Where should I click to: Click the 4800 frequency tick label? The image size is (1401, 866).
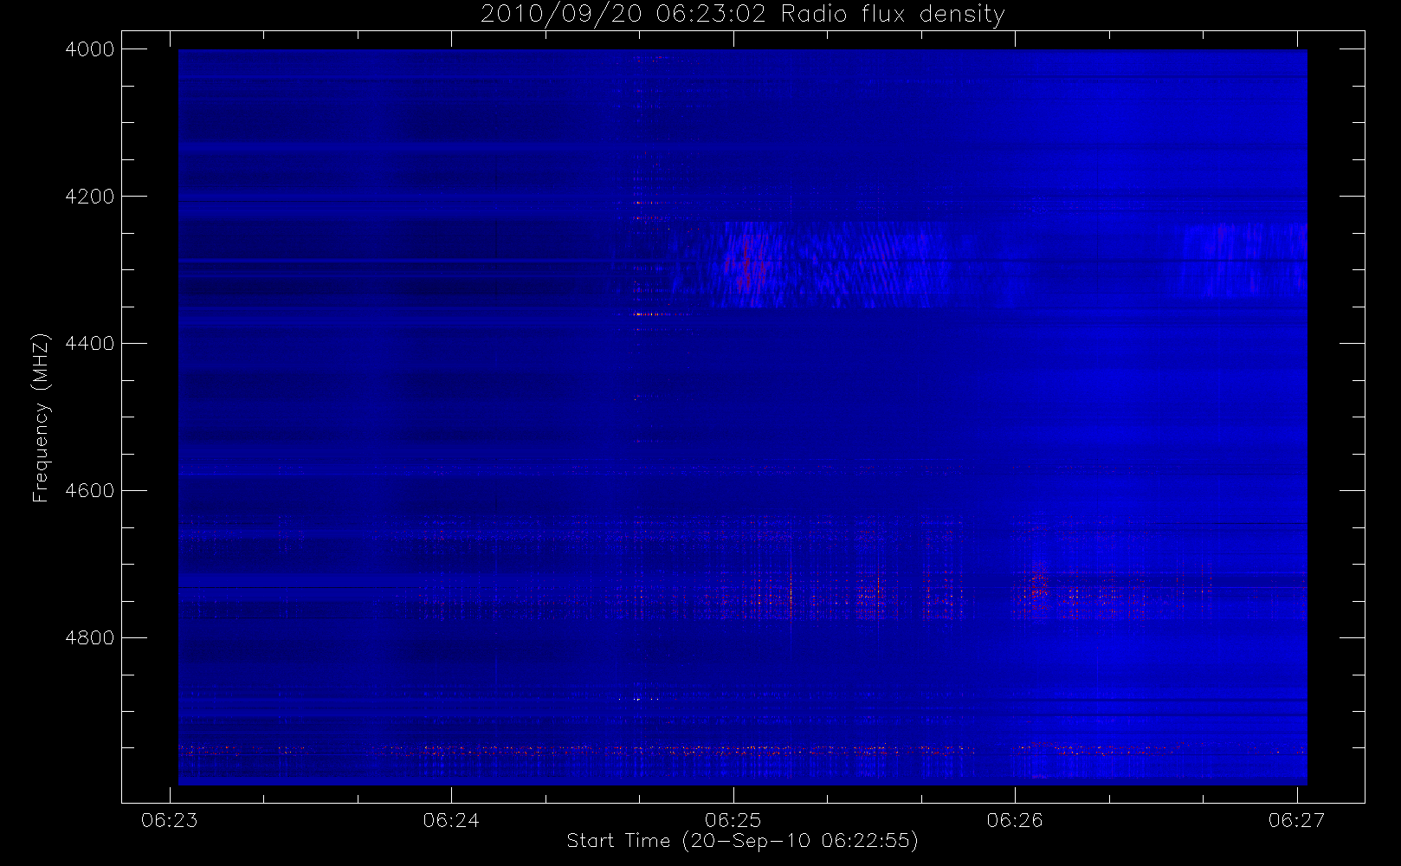coord(90,638)
